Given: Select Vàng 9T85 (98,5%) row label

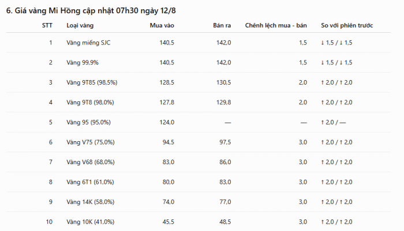Looking at the screenshot, I should coord(92,82).
